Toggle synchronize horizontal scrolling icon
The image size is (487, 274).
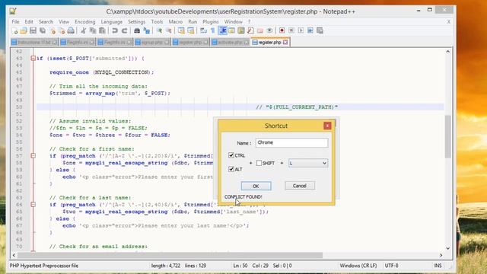(x=191, y=30)
